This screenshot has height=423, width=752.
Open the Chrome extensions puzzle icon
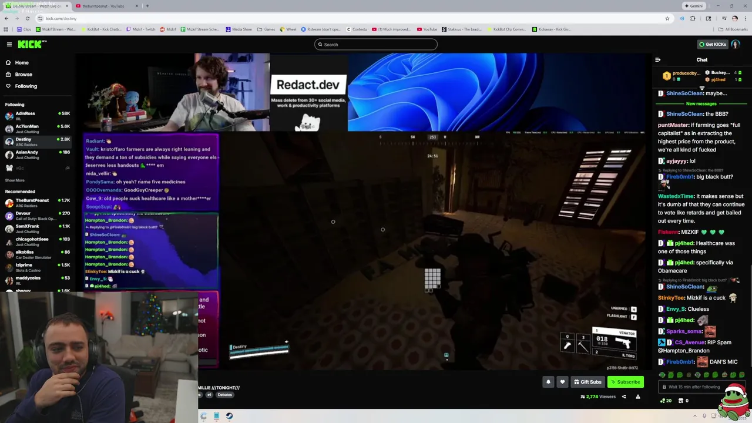693,18
